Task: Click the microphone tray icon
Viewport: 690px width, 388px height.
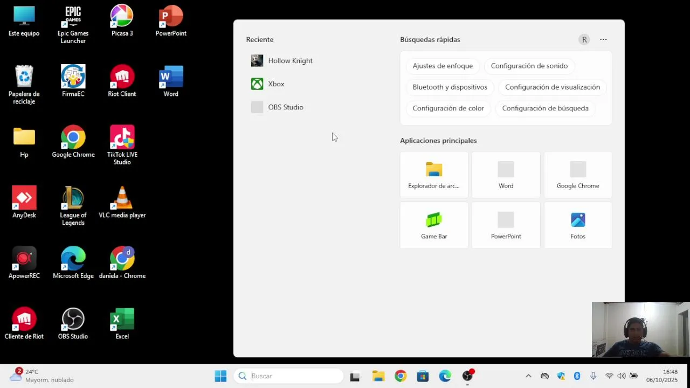Action: click(593, 376)
